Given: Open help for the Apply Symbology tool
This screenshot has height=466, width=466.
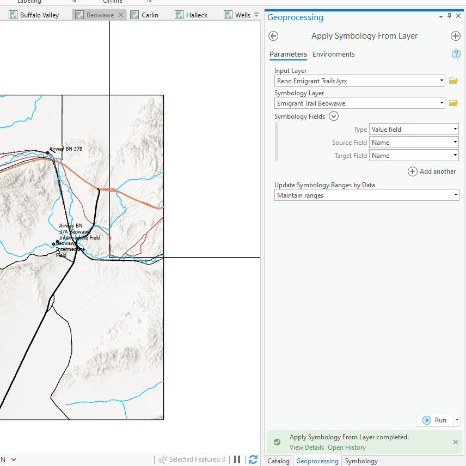Looking at the screenshot, I should tap(456, 54).
